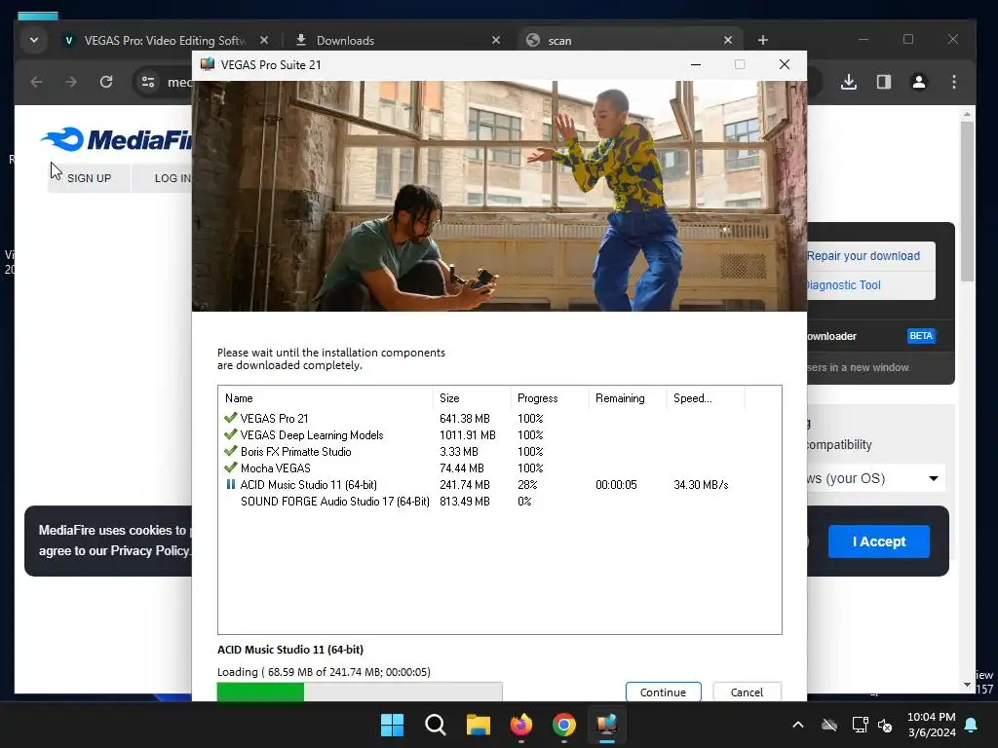Close the VEGAS Pro browser tab
This screenshot has width=998, height=748.
pos(264,40)
